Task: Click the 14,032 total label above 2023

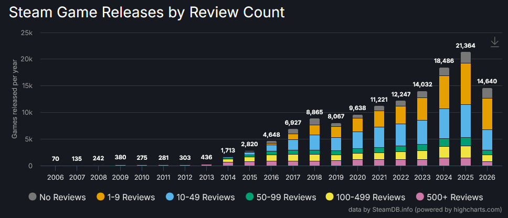Action: 422,84
